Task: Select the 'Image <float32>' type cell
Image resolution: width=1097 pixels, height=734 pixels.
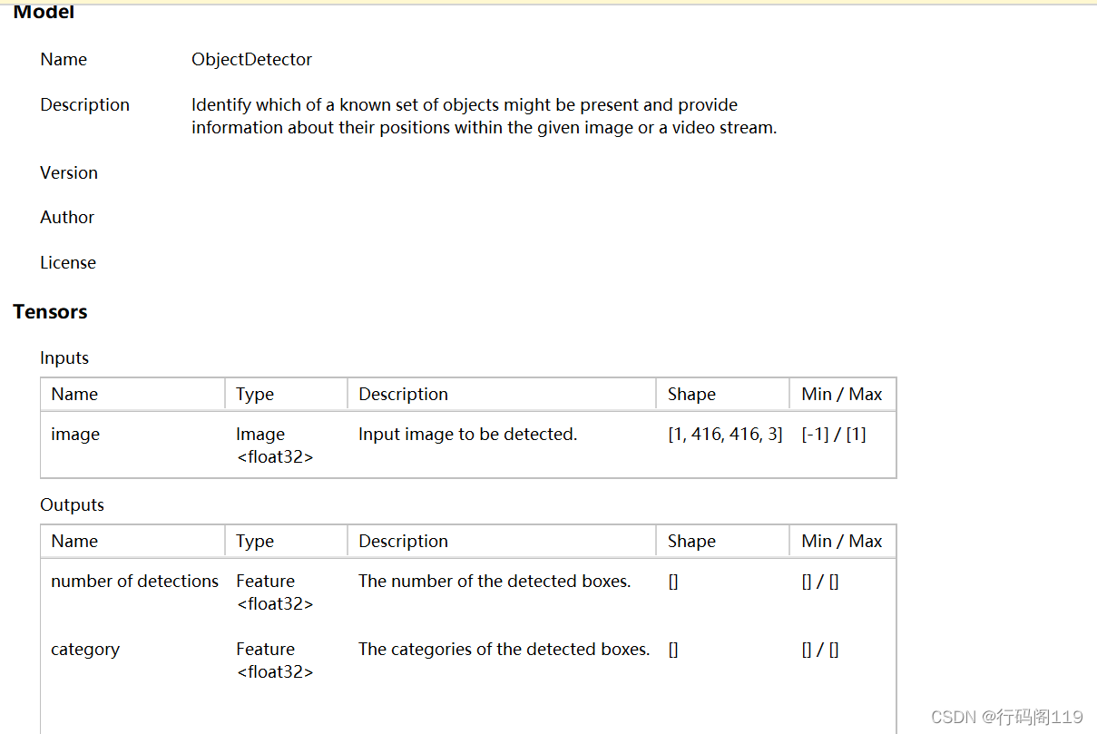Action: click(x=275, y=445)
